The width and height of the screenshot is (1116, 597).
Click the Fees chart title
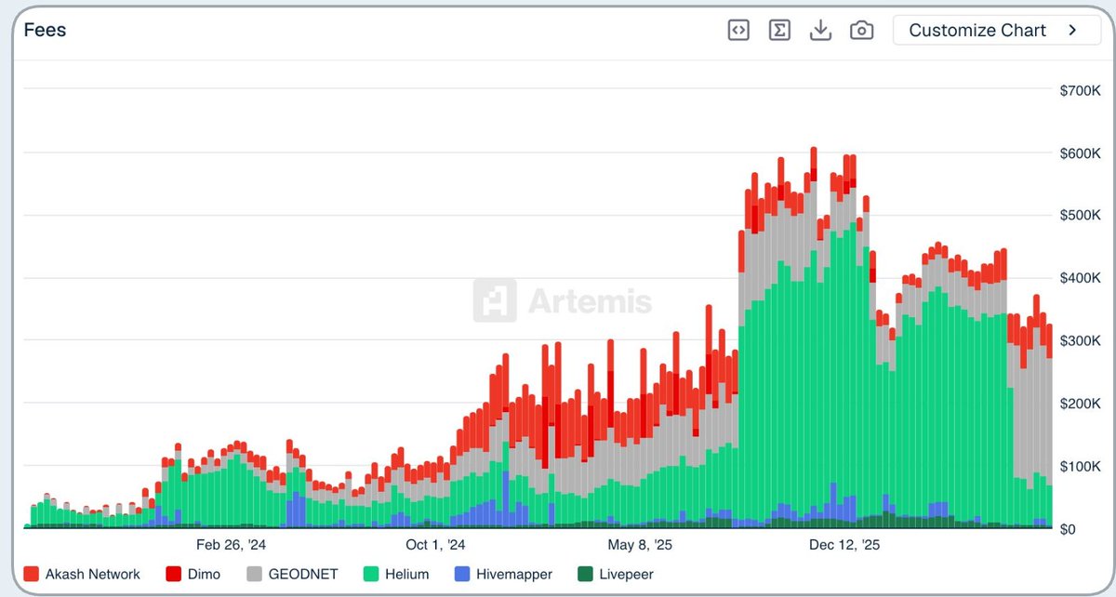[x=45, y=30]
